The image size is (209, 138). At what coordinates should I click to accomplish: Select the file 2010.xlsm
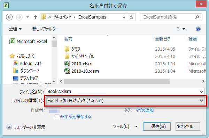pyautogui.click(x=82, y=64)
